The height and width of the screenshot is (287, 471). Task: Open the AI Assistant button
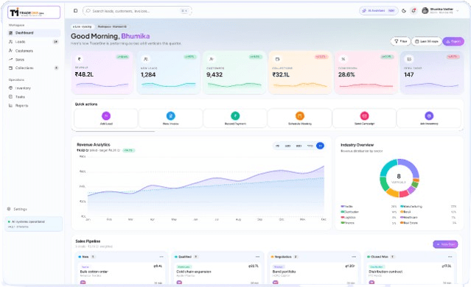(x=378, y=11)
